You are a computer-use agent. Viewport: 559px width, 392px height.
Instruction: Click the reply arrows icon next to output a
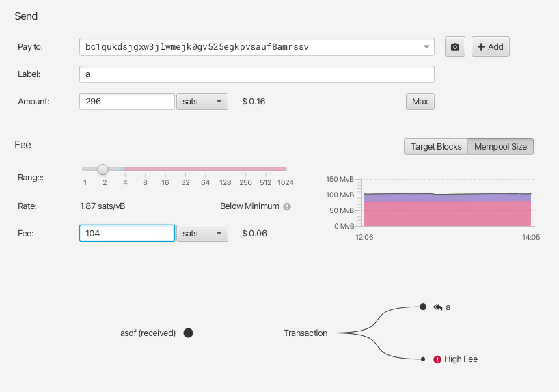(437, 307)
